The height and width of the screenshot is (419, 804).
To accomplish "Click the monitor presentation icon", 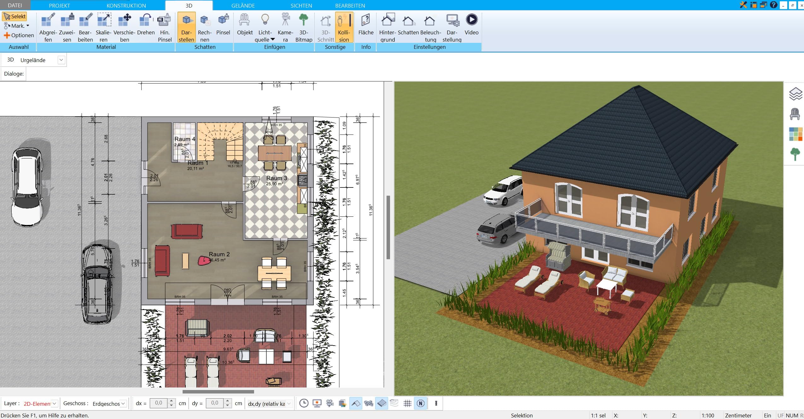I will coord(317,403).
